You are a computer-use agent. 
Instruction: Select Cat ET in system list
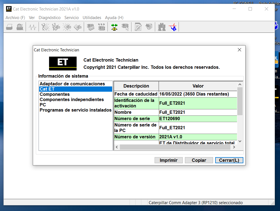pyautogui.click(x=76, y=89)
